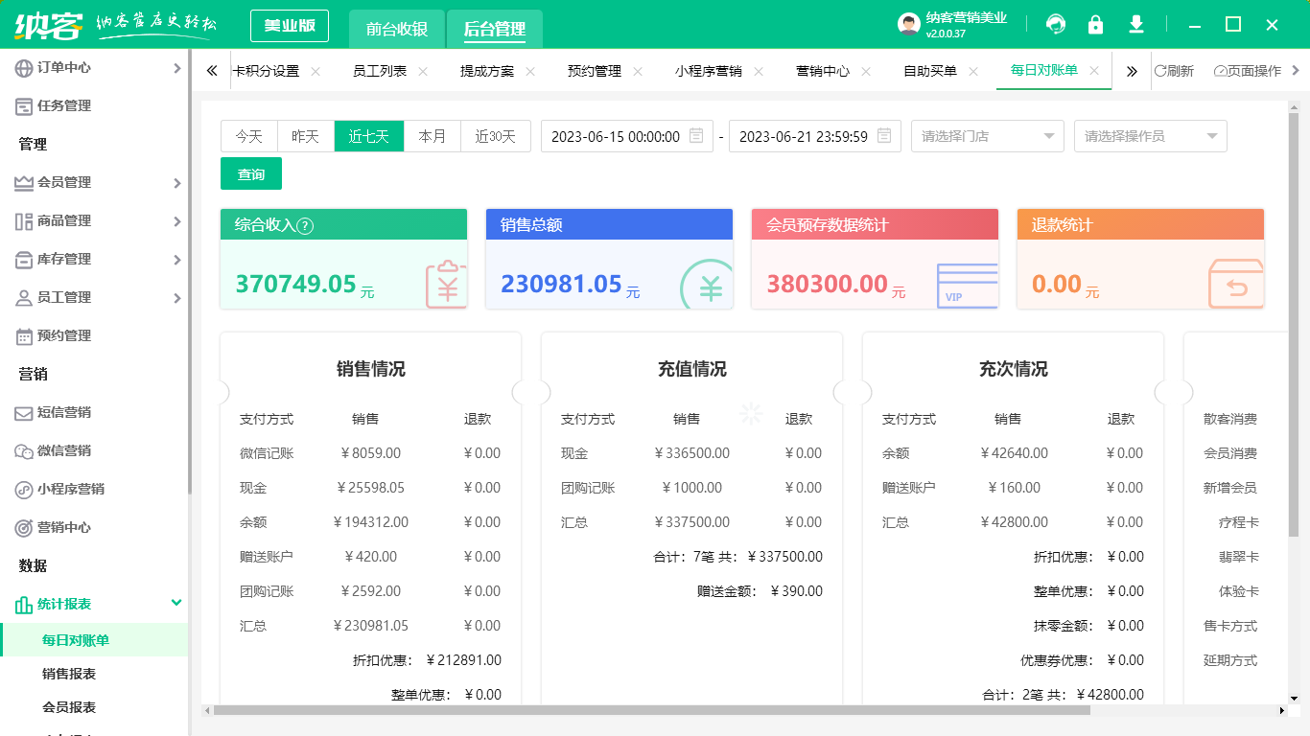This screenshot has height=736, width=1310.
Task: Open the start date picker calendar
Action: tap(698, 136)
